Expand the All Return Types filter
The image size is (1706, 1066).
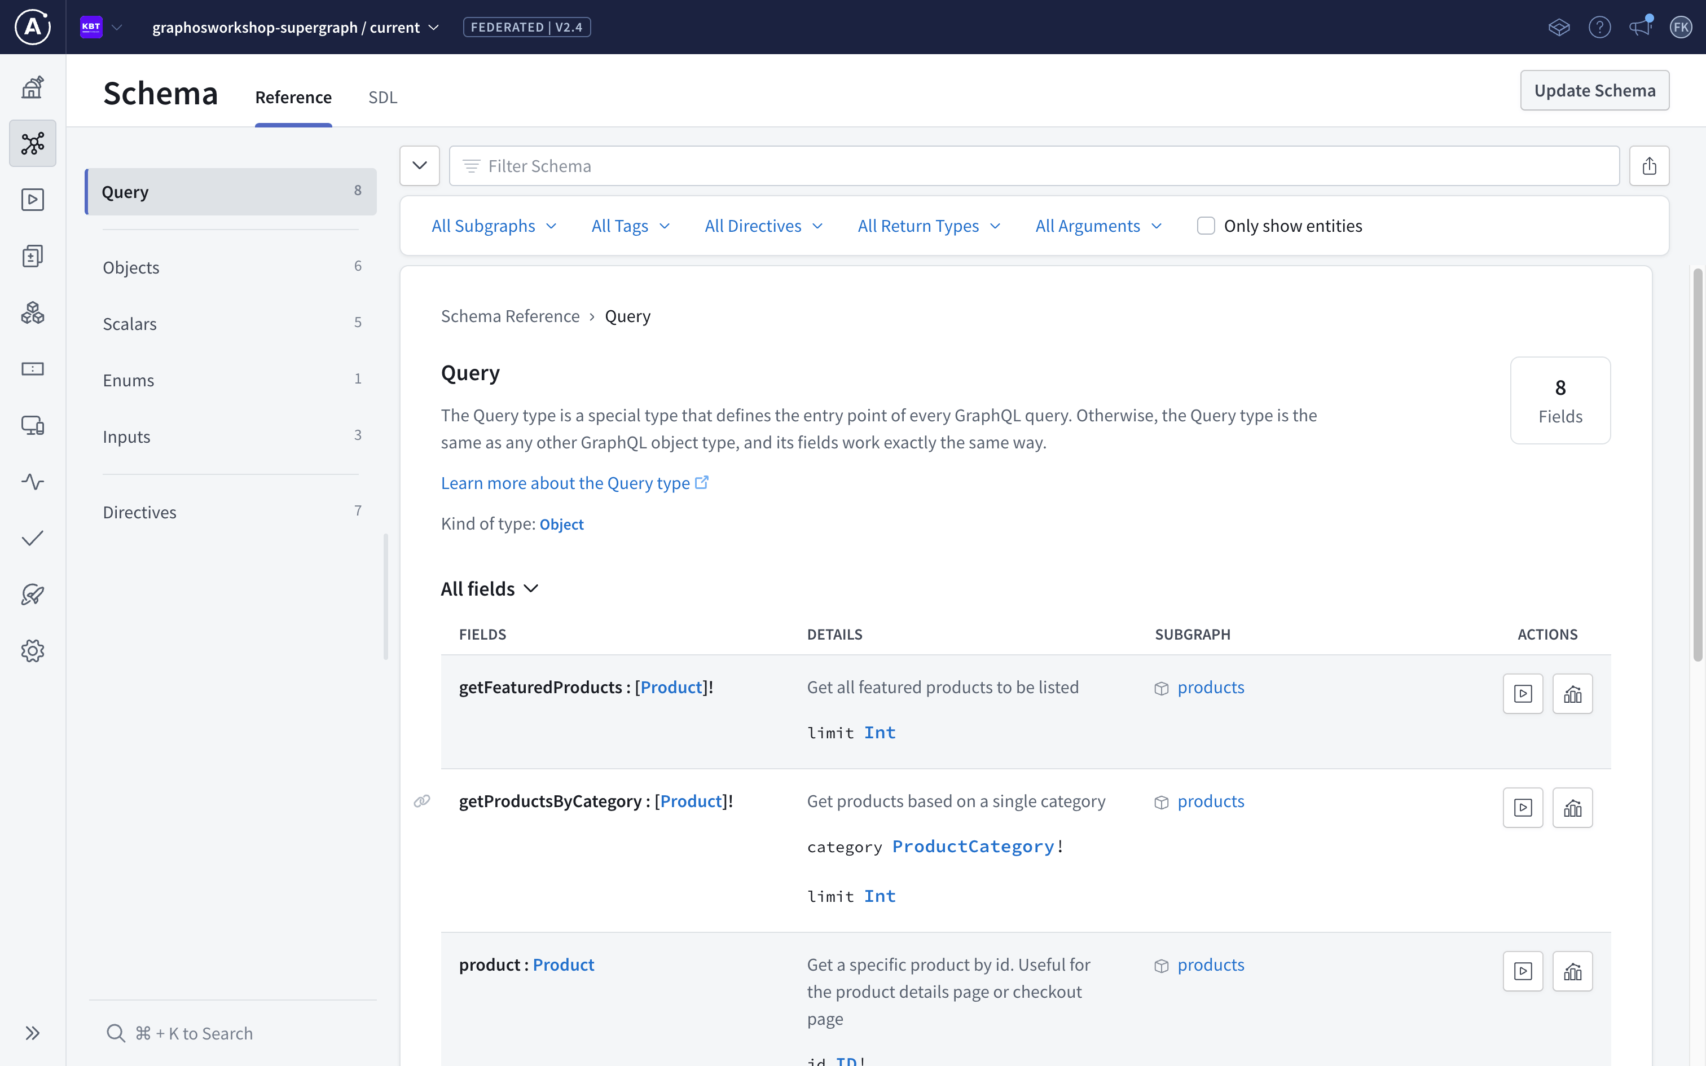click(927, 225)
